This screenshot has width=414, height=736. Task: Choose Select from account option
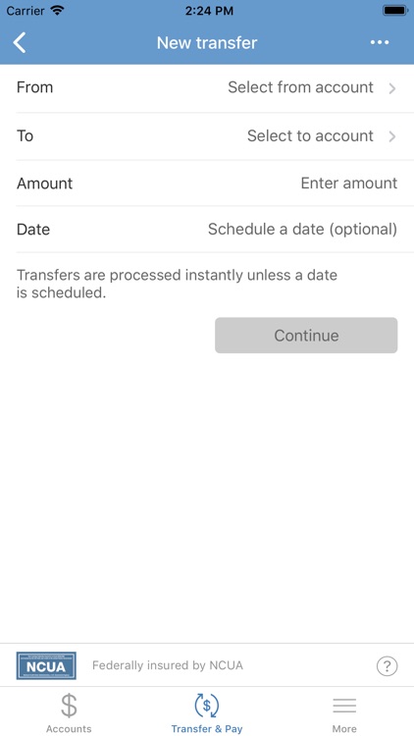(x=300, y=87)
